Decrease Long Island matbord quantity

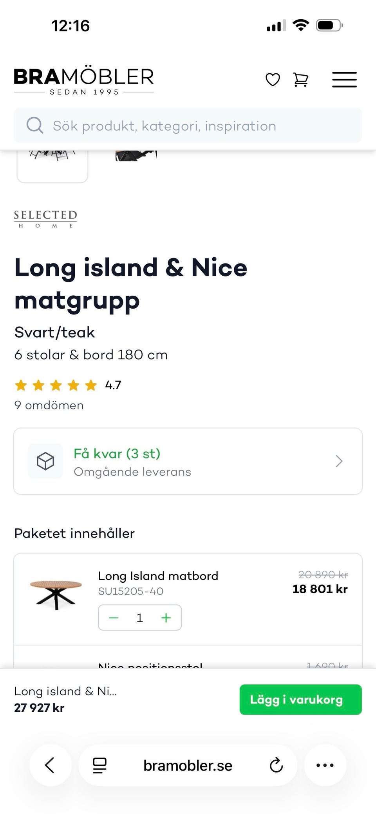[x=114, y=618]
